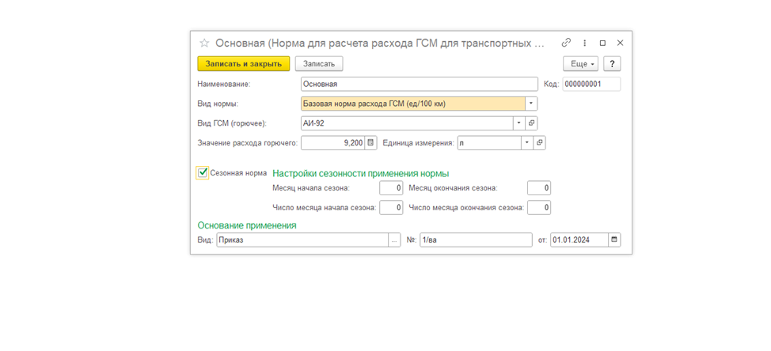Expand the Единица измерения dropdown
771x351 pixels.
coord(527,143)
